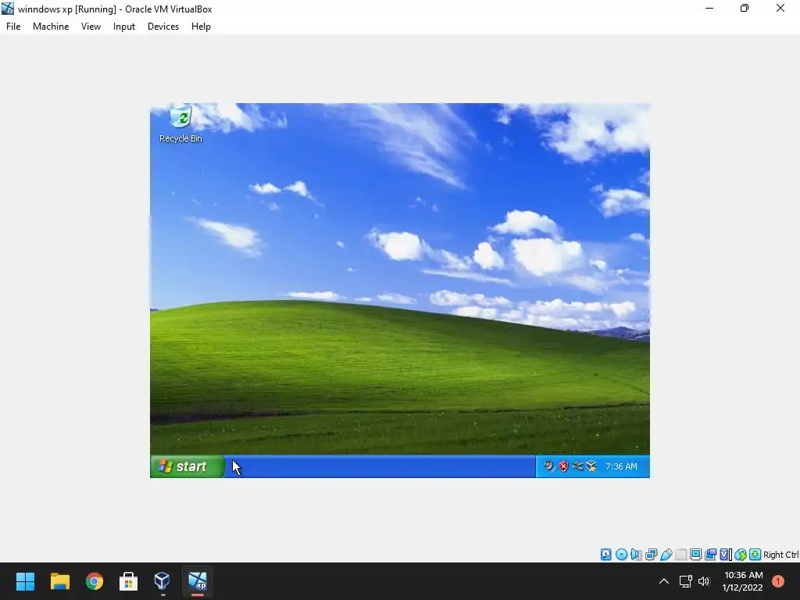Viewport: 800px width, 600px height.
Task: Show hidden system tray icons chevron
Action: pos(664,581)
